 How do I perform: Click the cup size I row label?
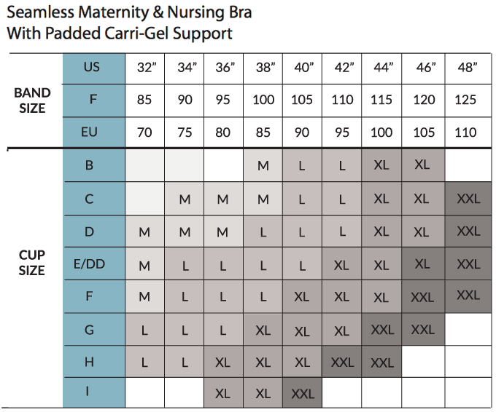tap(89, 393)
